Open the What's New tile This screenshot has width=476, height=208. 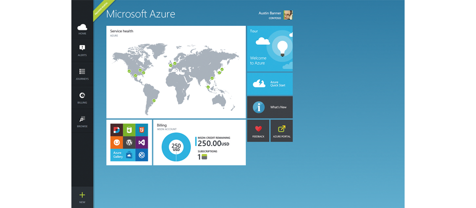tap(270, 107)
